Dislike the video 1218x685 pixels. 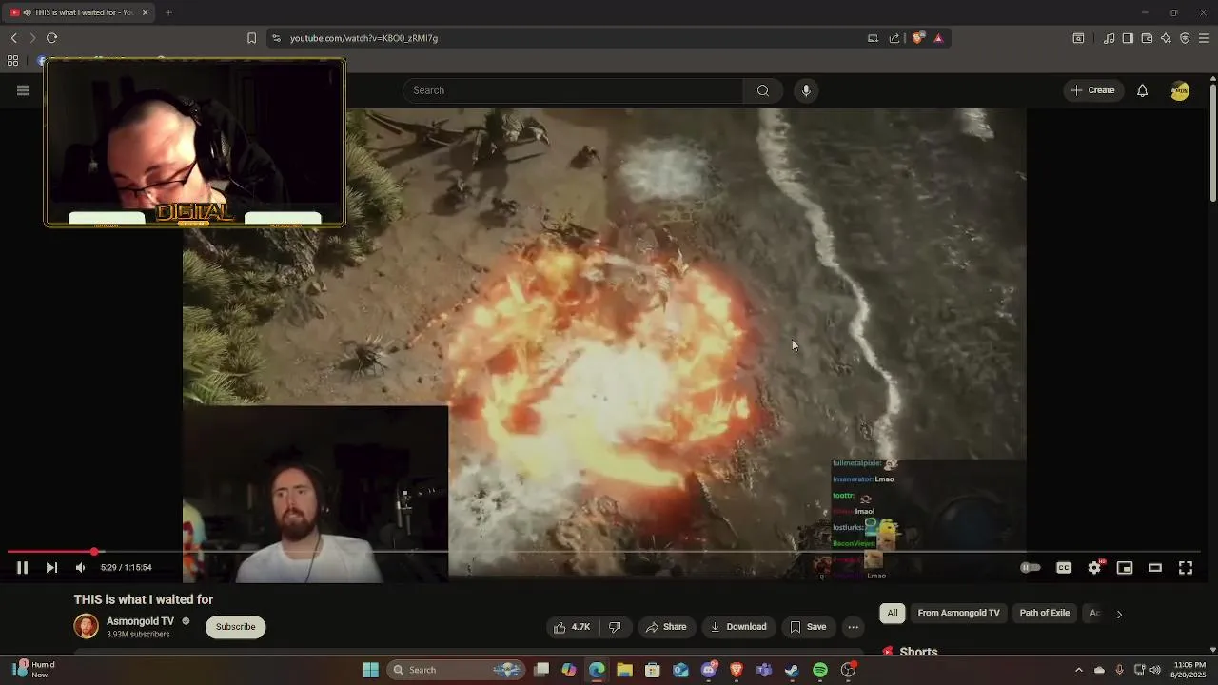pyautogui.click(x=615, y=627)
